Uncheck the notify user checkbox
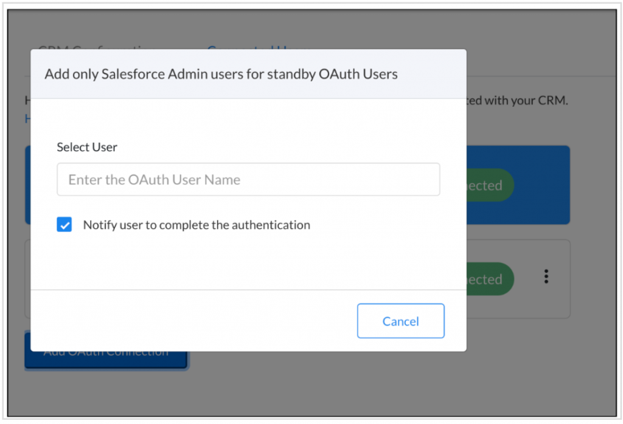This screenshot has height=424, width=623. 64,225
